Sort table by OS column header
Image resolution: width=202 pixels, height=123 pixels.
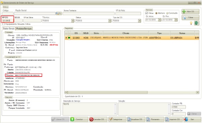pos(76,33)
